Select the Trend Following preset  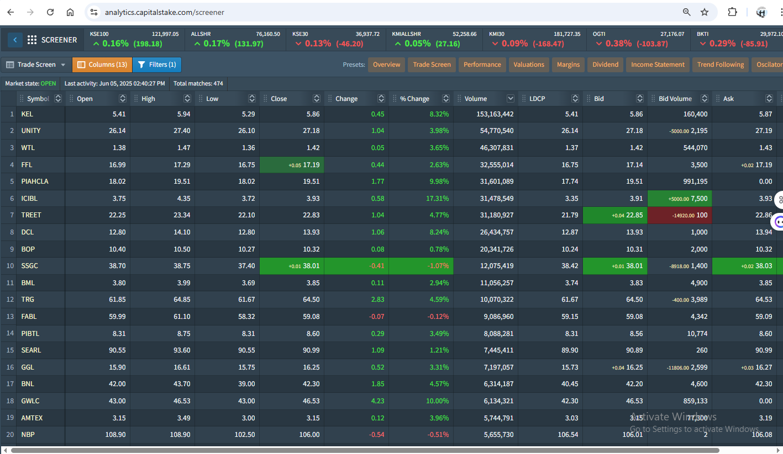click(721, 65)
